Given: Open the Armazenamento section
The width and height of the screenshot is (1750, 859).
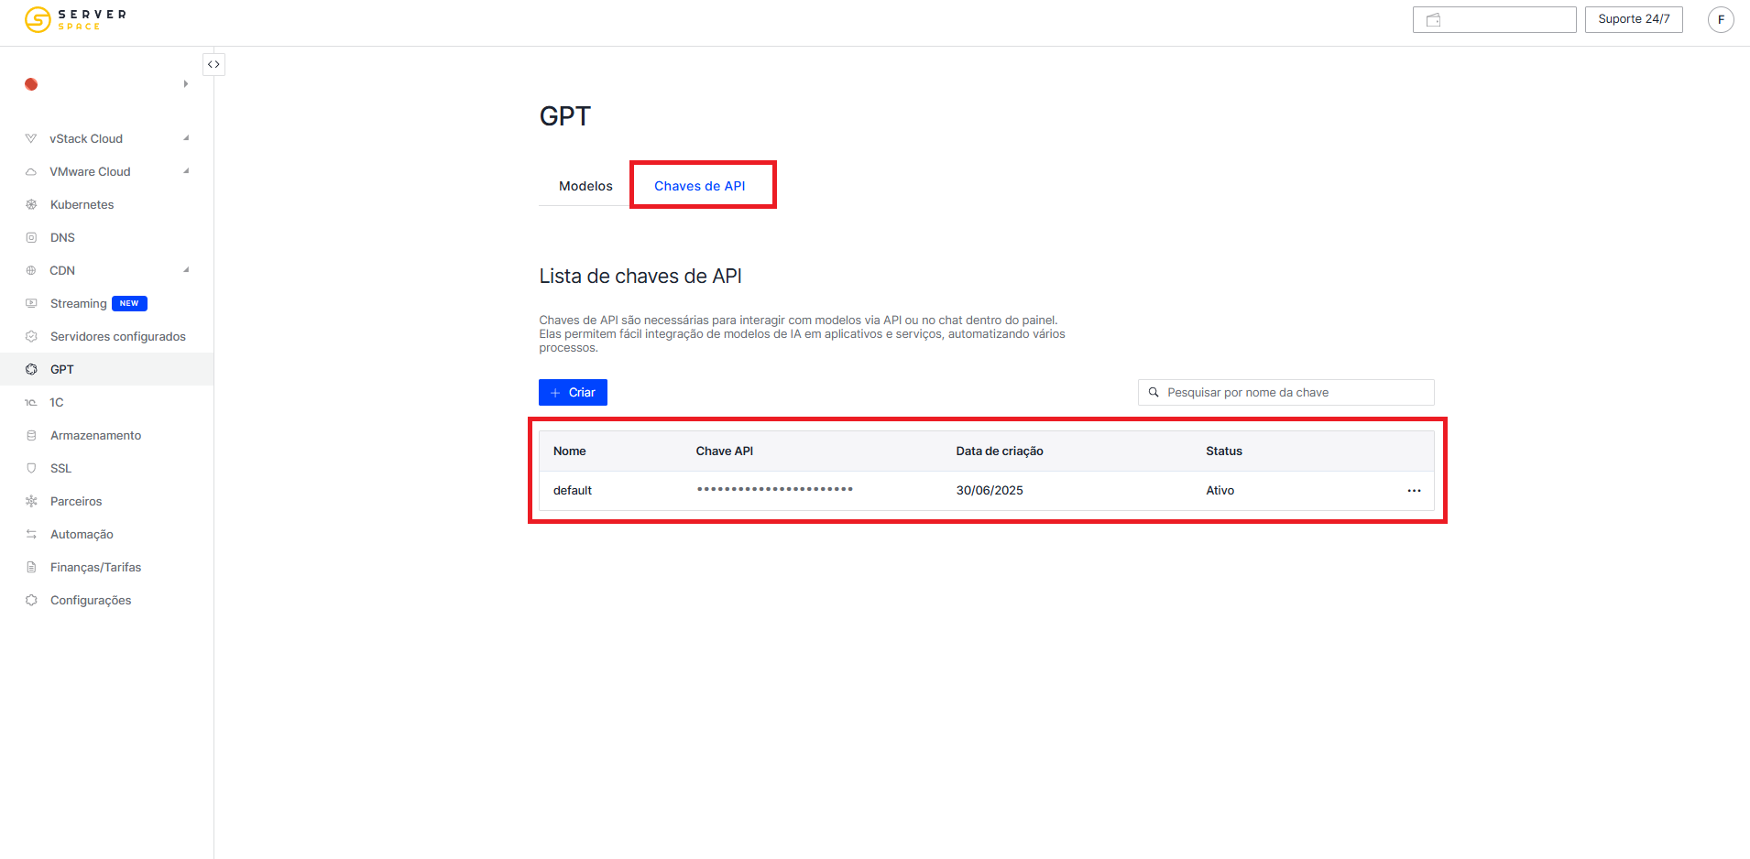Looking at the screenshot, I should click(x=95, y=435).
